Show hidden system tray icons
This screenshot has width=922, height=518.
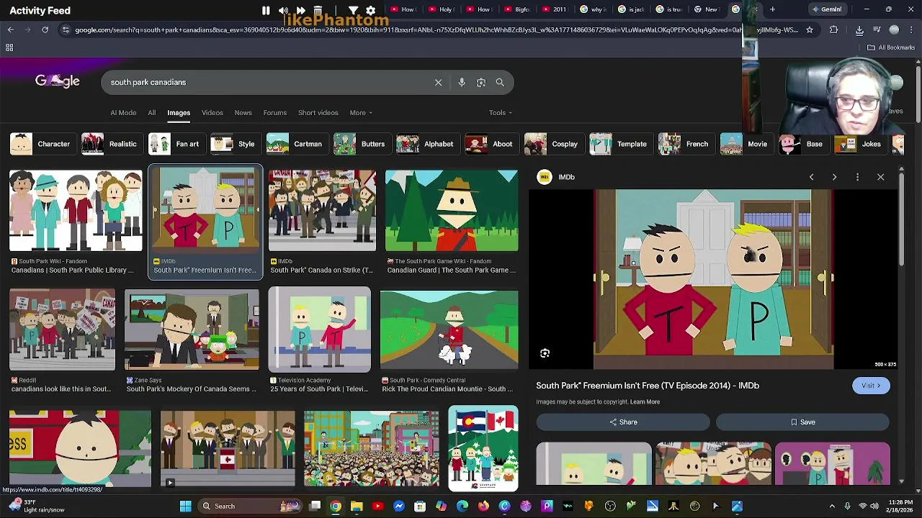(x=832, y=506)
